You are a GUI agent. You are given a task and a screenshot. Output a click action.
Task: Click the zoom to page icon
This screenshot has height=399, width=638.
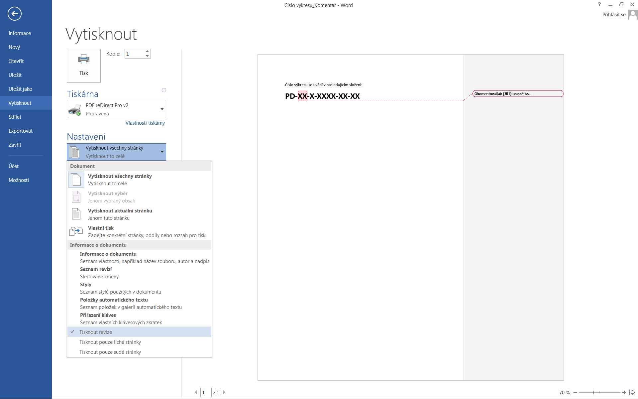tap(632, 392)
